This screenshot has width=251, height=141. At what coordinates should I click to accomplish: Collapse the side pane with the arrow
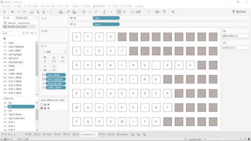[x=36, y=18]
